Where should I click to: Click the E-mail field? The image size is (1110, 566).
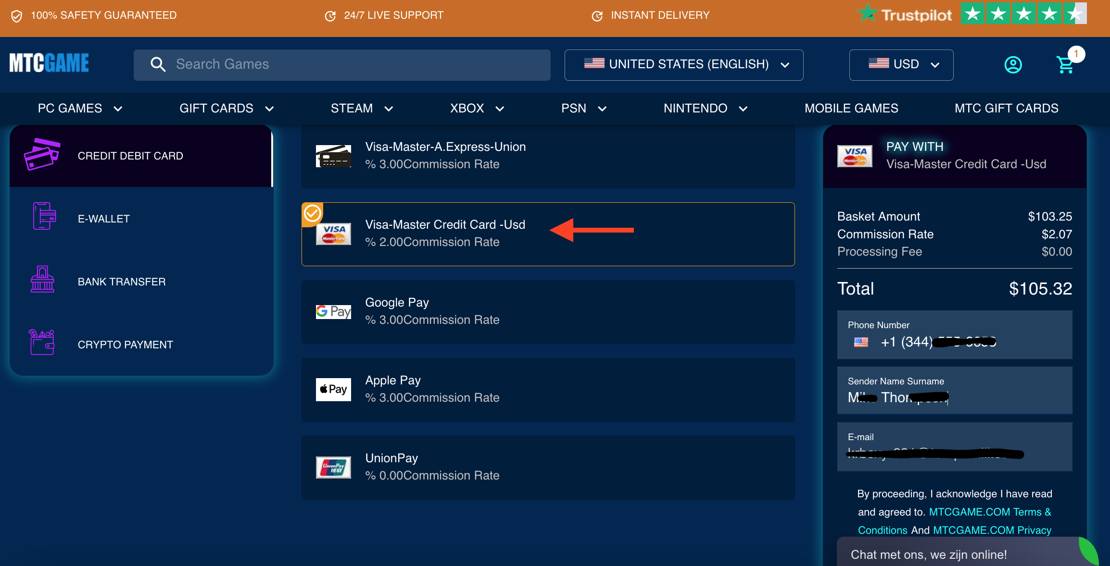[955, 446]
